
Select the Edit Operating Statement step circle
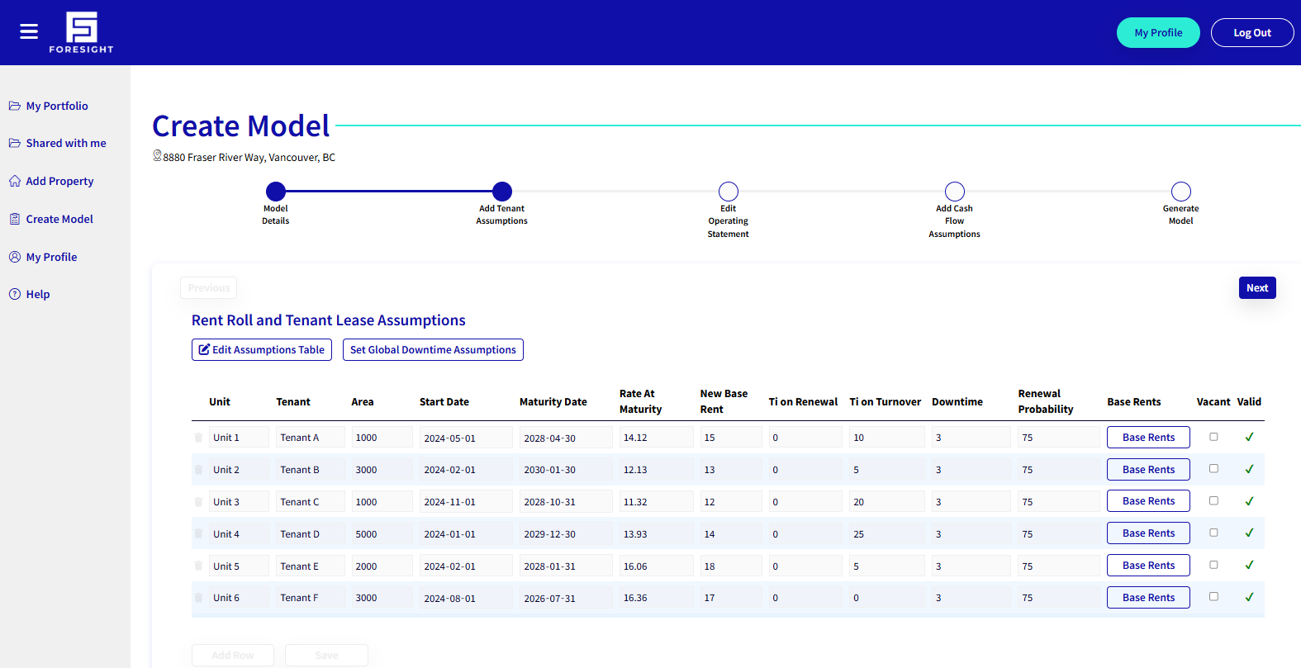point(728,192)
